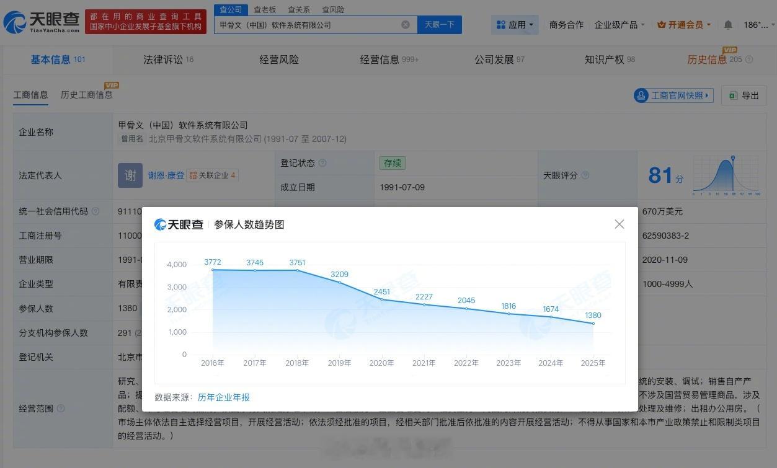Click the 2020年 data point 2451
Image resolution: width=777 pixels, height=468 pixels.
pyautogui.click(x=382, y=299)
